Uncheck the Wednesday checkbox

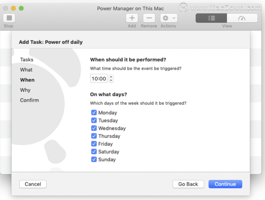(x=94, y=128)
